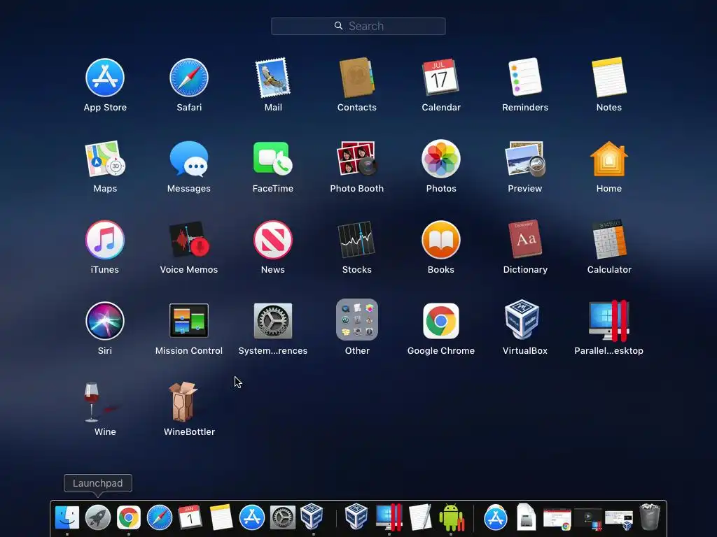
Task: Launch Google Chrome from the Launchpad grid
Action: [x=441, y=320]
